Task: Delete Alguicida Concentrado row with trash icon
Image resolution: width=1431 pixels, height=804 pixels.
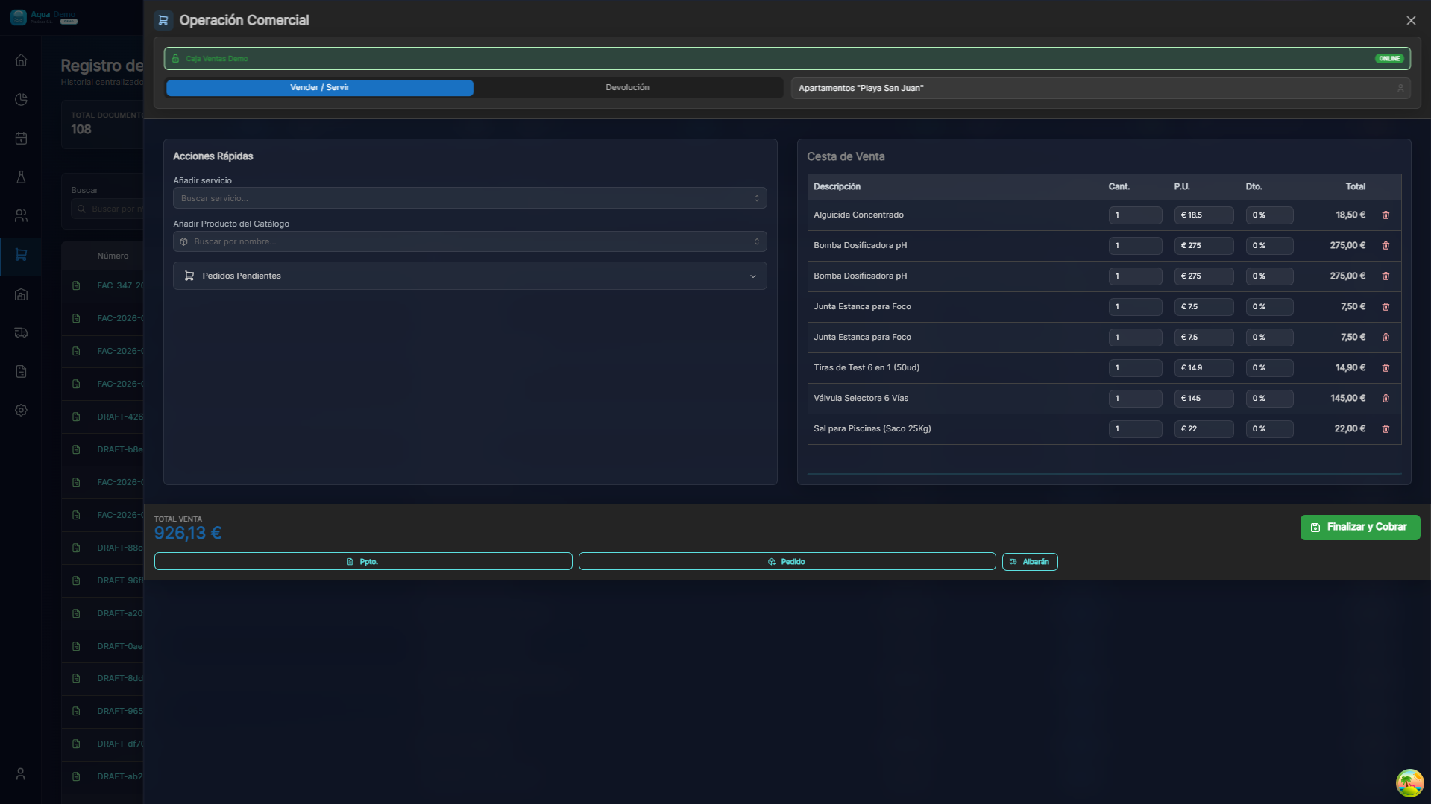Action: [1386, 215]
